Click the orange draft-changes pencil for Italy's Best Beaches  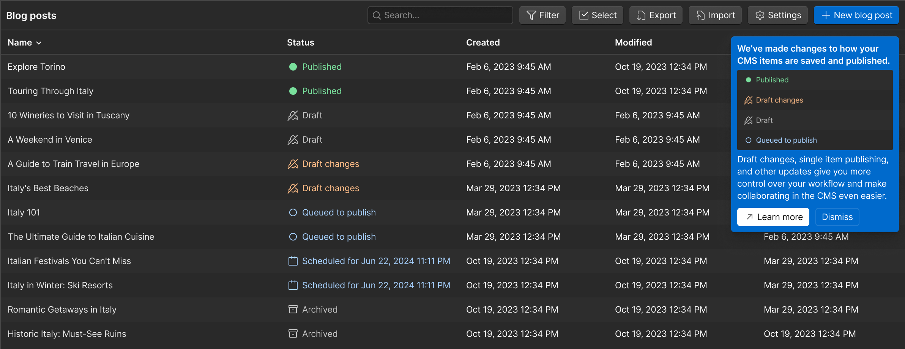(292, 188)
